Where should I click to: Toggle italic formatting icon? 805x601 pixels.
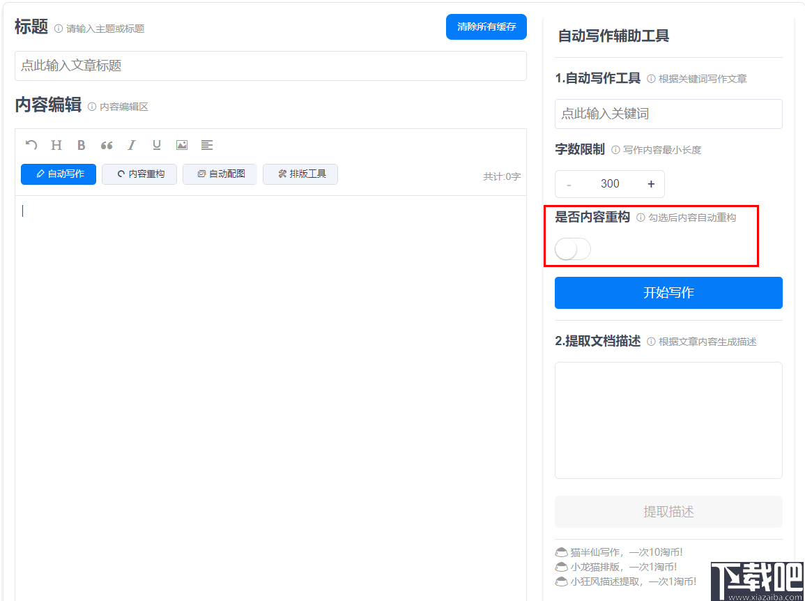[132, 146]
